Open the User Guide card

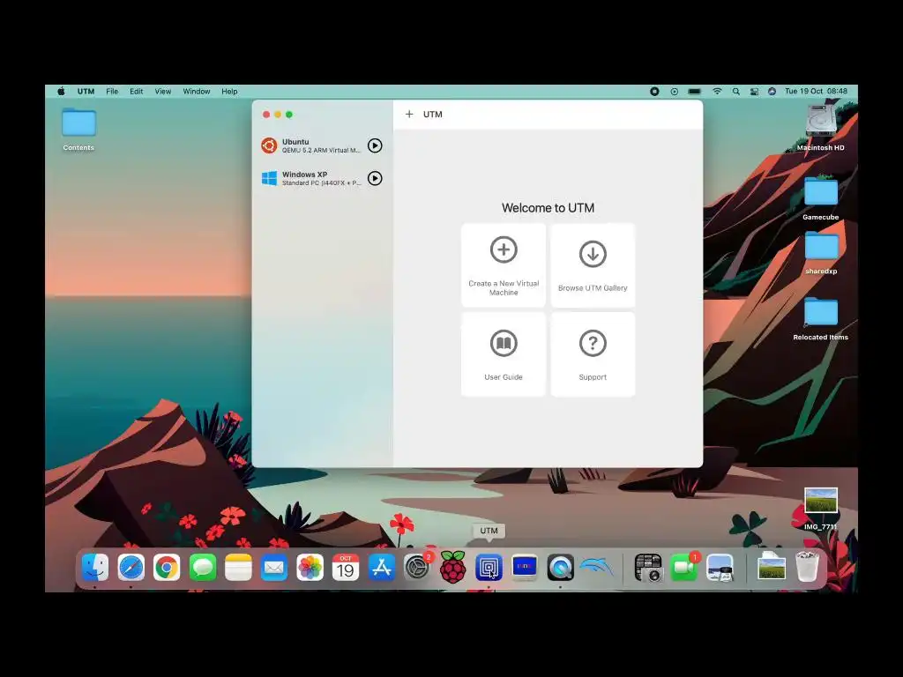tap(504, 354)
